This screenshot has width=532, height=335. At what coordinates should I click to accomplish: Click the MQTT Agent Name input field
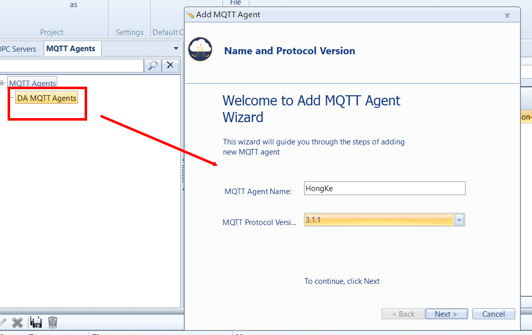coord(384,189)
